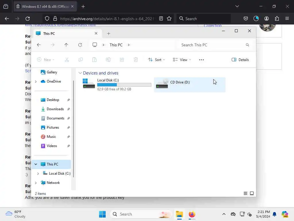Select the Windows 8.1 Firefox tab
294x221 pixels.
tap(45, 6)
